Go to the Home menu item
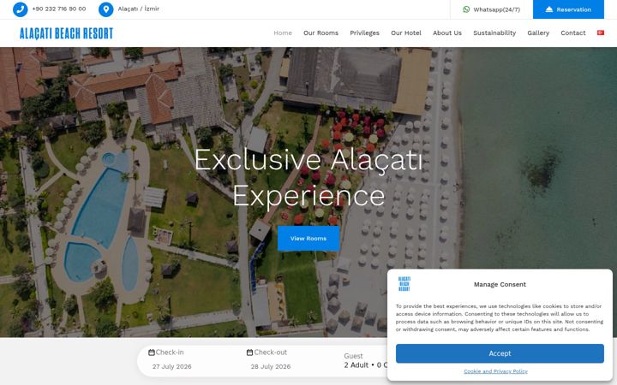The width and height of the screenshot is (617, 385). 283,33
